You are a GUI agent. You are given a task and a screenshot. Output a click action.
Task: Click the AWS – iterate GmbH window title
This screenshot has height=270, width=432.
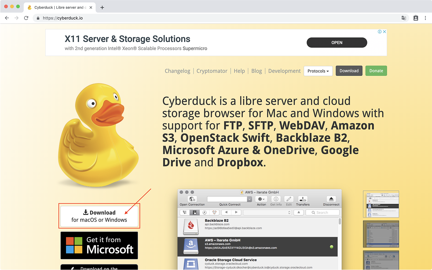pyautogui.click(x=262, y=192)
